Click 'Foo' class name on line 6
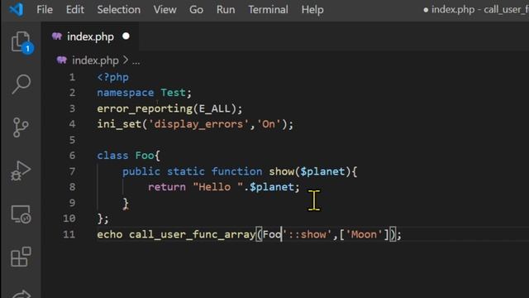The height and width of the screenshot is (298, 529). point(145,156)
